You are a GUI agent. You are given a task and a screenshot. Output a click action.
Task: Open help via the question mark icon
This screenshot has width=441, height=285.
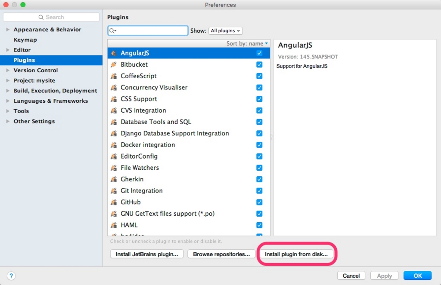[11, 276]
